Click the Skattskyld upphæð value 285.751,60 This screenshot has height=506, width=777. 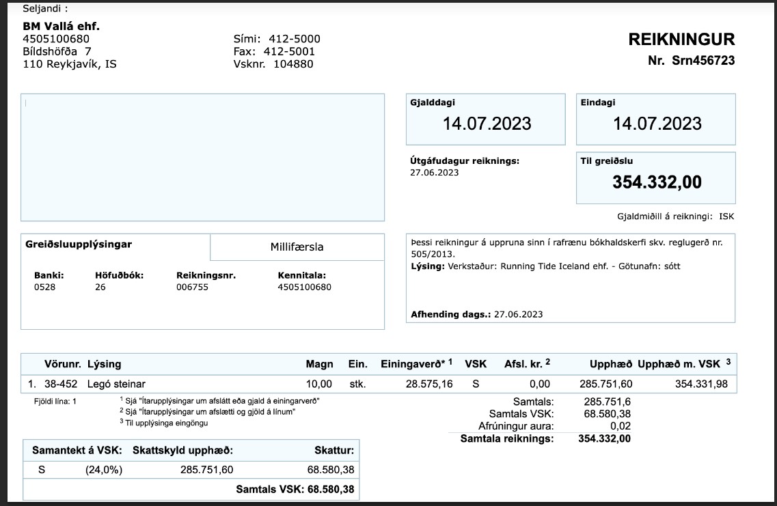(206, 470)
